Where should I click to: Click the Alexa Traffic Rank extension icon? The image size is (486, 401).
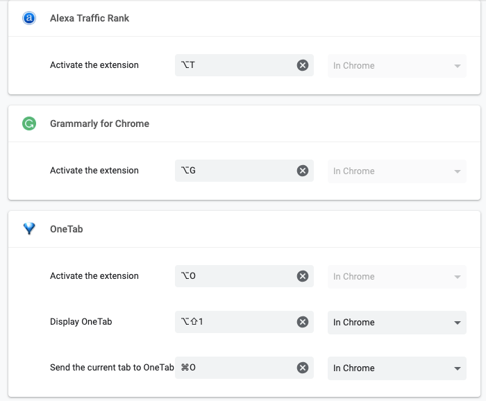click(29, 19)
